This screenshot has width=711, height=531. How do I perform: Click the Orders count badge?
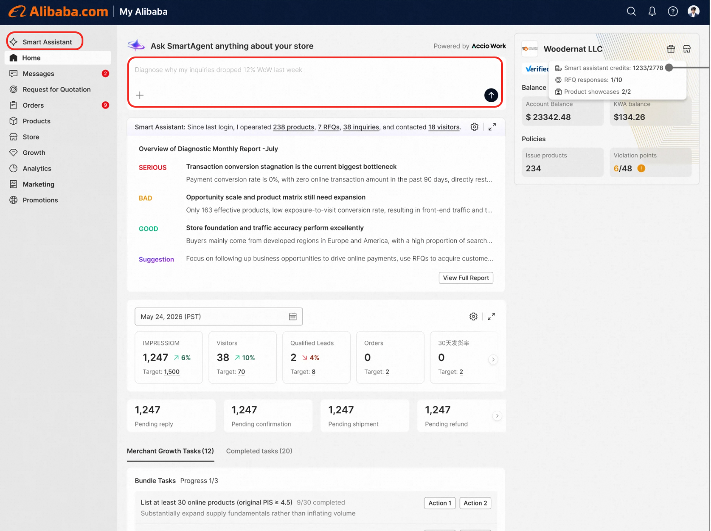[105, 105]
